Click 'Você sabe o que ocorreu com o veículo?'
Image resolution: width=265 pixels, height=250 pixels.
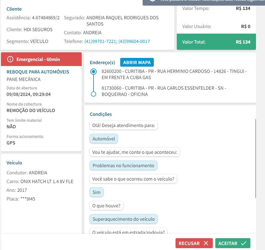[133, 179]
